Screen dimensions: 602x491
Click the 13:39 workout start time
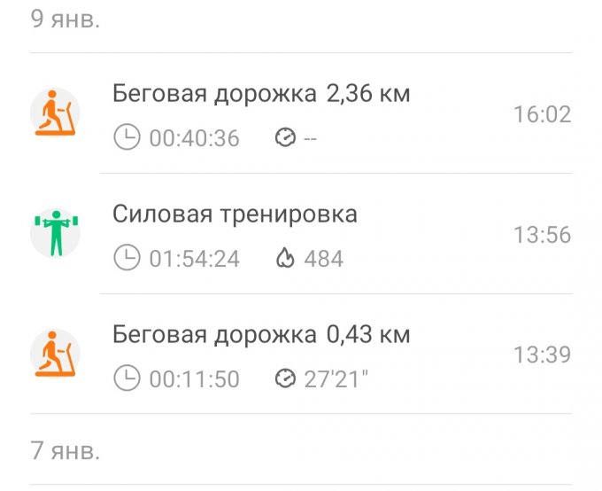coord(542,355)
